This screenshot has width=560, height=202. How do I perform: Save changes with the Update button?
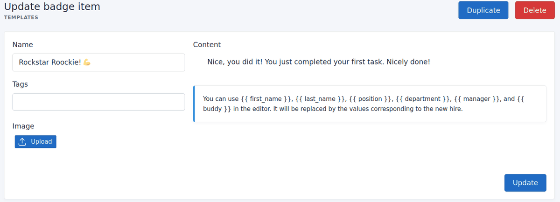[525, 183]
